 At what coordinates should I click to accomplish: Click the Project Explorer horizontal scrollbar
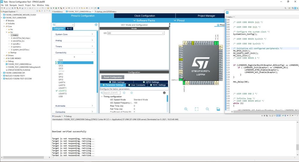point(24,158)
